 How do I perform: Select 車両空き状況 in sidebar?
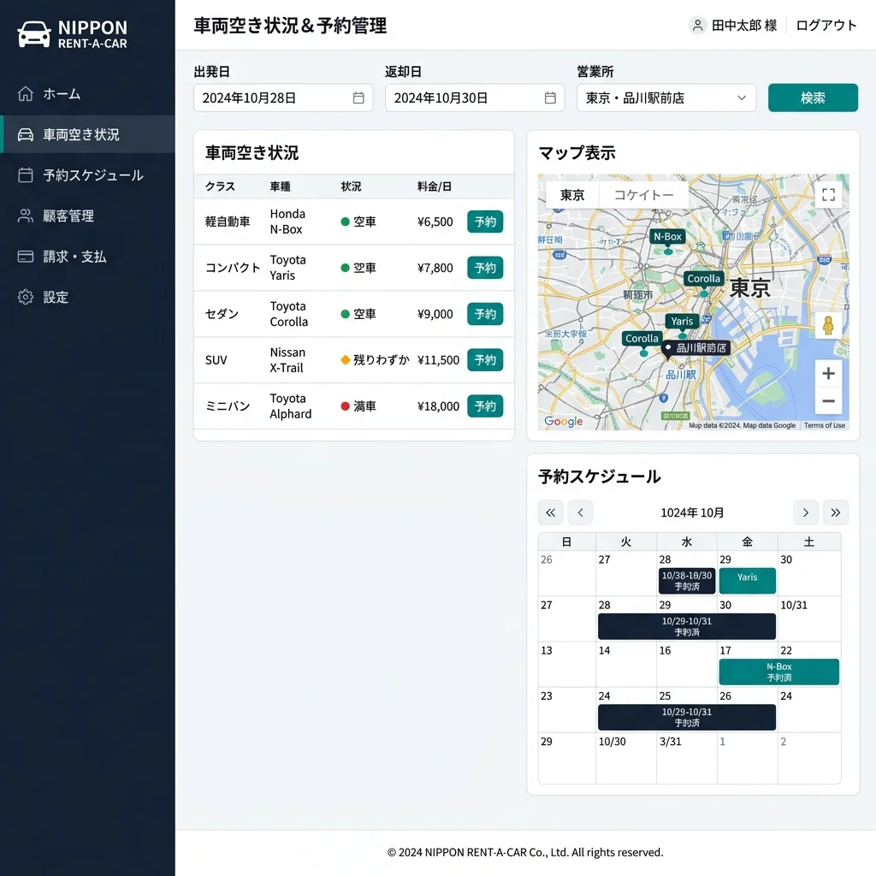tap(87, 134)
